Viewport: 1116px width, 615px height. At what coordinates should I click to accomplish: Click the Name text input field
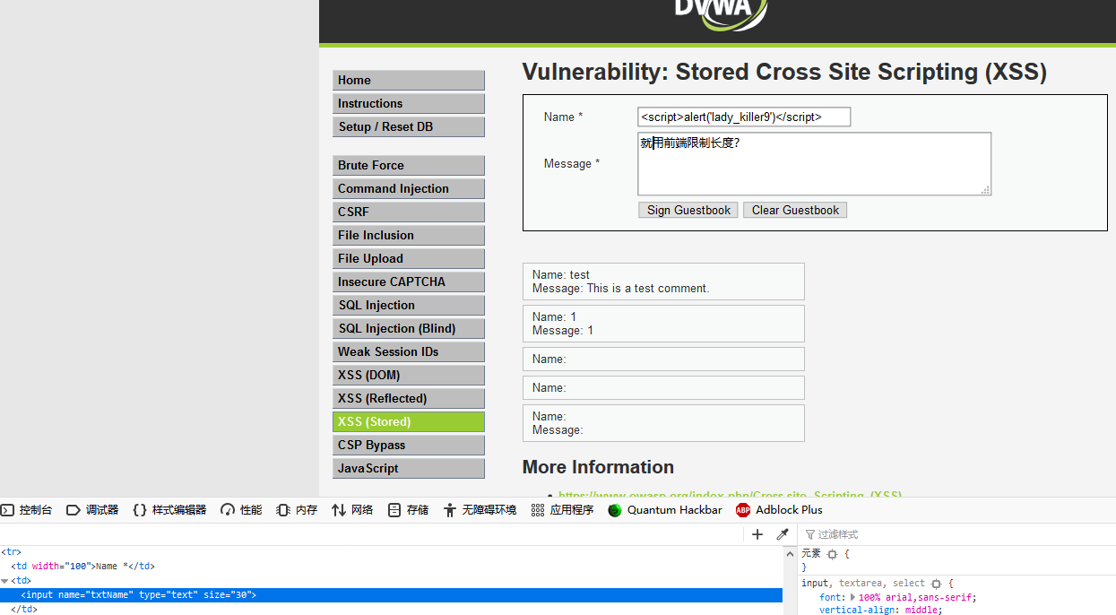pos(744,117)
